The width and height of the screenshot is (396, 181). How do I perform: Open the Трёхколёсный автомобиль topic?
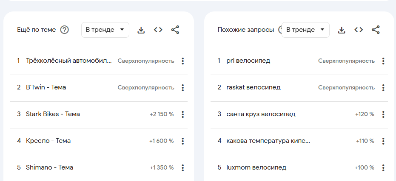69,61
